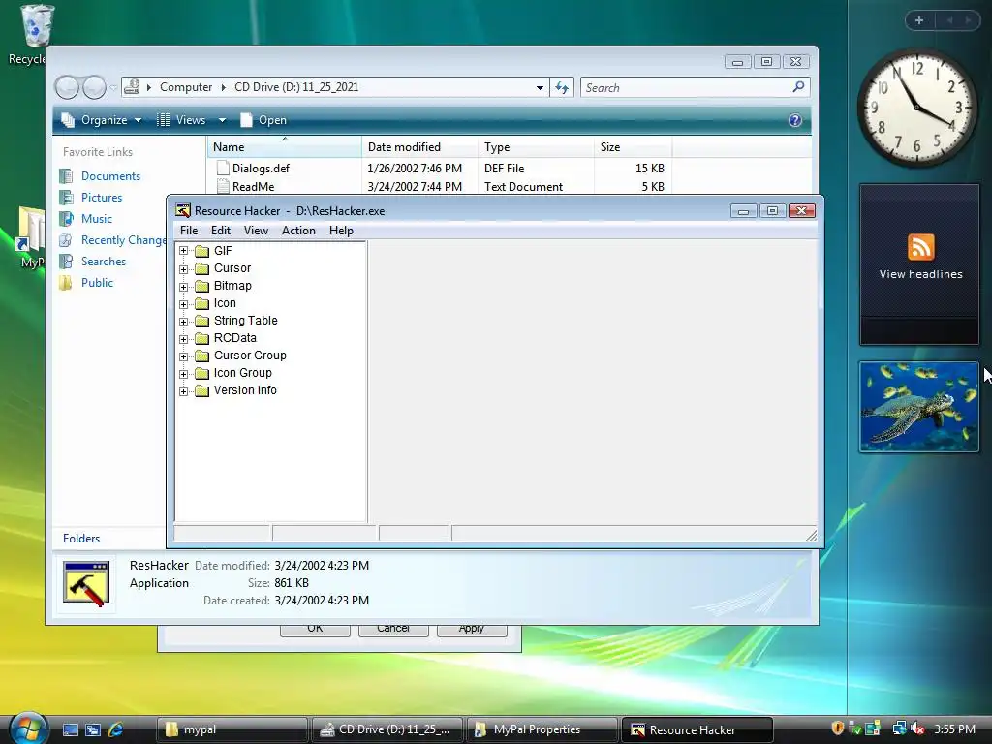Expand the GIF resource folder
This screenshot has width=992, height=744.
[183, 251]
